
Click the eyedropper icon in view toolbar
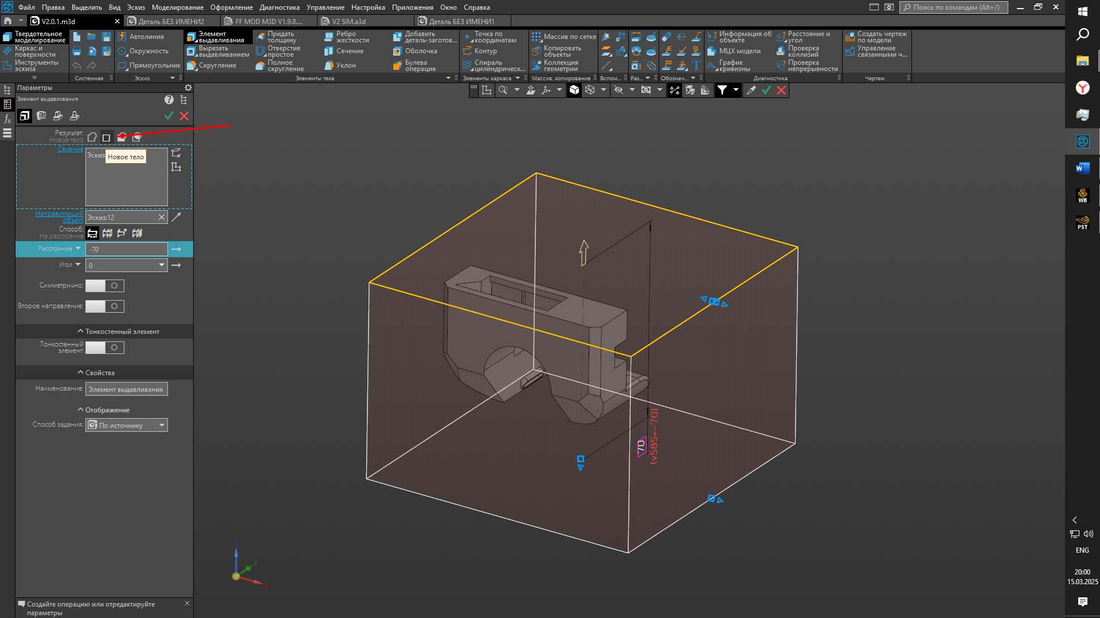(751, 90)
